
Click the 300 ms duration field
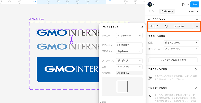(x=129, y=73)
